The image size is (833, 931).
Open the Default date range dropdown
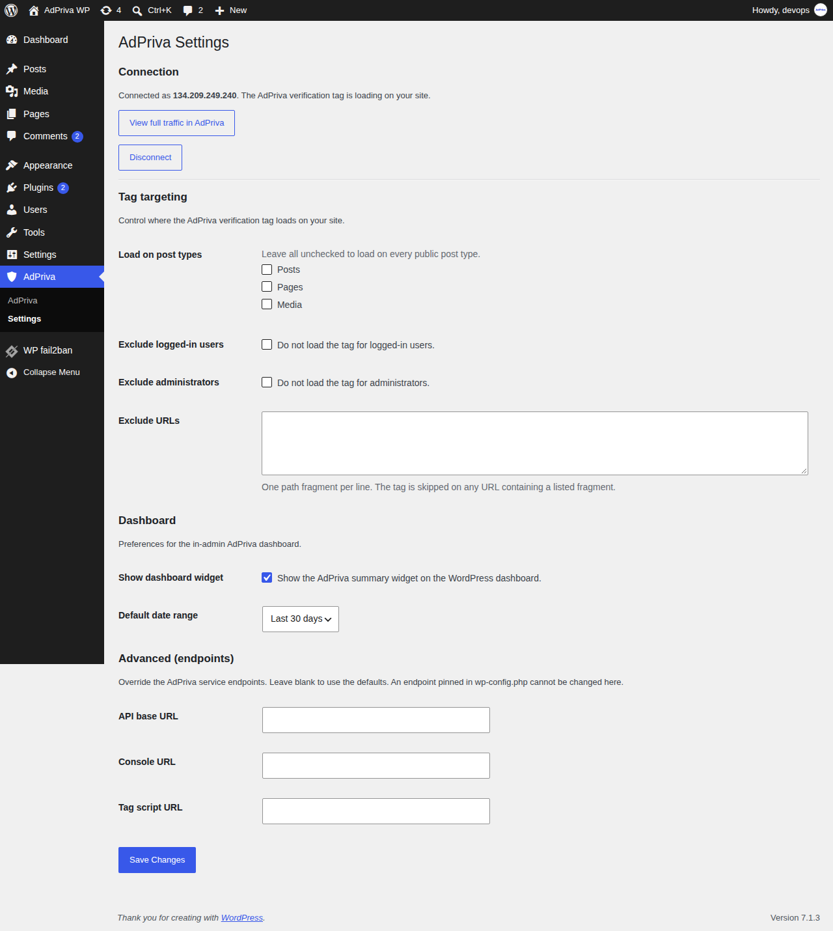pos(301,619)
